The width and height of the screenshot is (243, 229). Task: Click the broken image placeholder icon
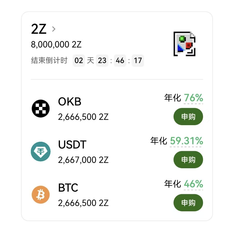tap(184, 44)
